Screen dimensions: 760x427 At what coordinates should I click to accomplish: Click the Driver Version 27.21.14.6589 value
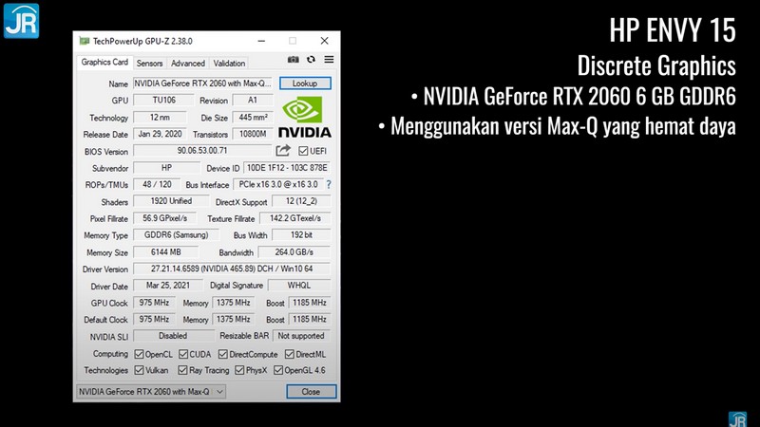(x=232, y=269)
